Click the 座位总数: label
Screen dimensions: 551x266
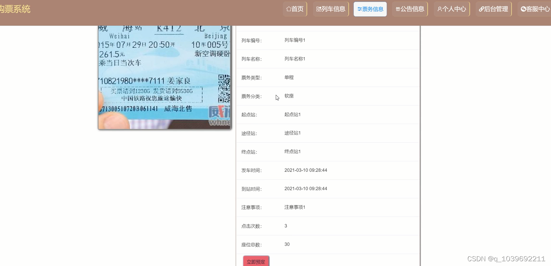coord(251,245)
